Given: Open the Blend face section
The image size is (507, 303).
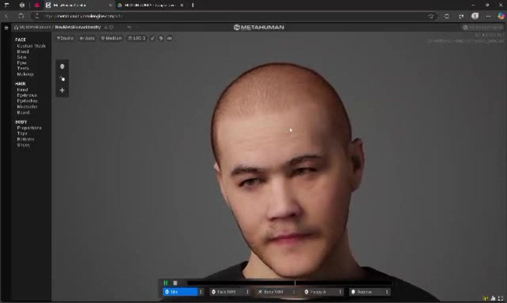Looking at the screenshot, I should (x=23, y=51).
